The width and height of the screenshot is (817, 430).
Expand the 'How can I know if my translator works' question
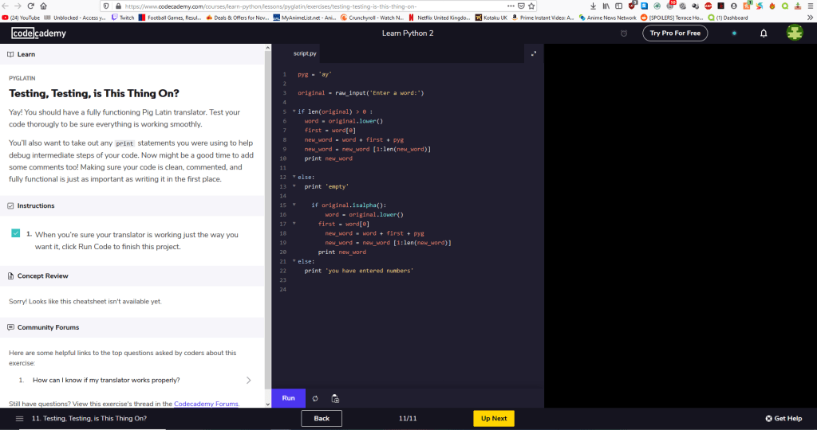134,380
